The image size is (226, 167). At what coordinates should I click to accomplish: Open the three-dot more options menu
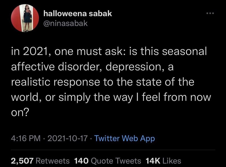pos(210,13)
